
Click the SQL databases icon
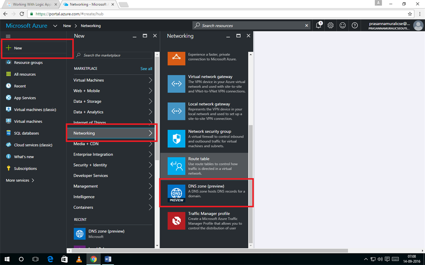tap(9, 133)
